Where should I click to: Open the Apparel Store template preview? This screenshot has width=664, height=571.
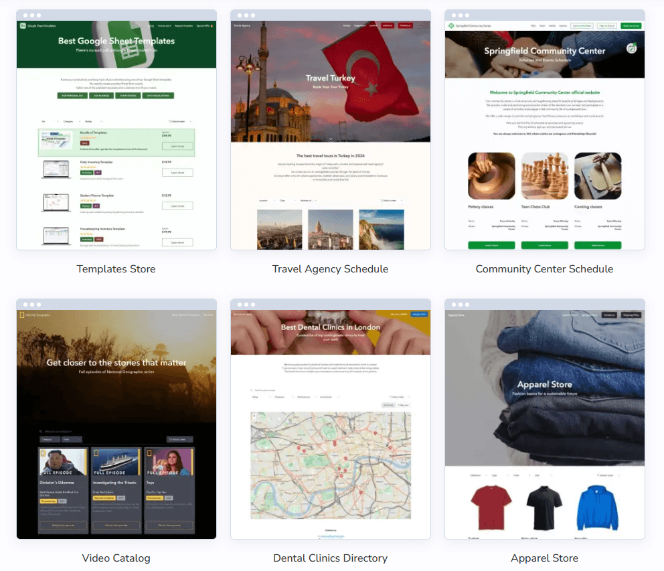pyautogui.click(x=545, y=419)
